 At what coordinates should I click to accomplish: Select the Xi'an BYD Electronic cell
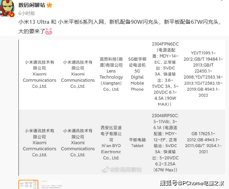pos(111,143)
